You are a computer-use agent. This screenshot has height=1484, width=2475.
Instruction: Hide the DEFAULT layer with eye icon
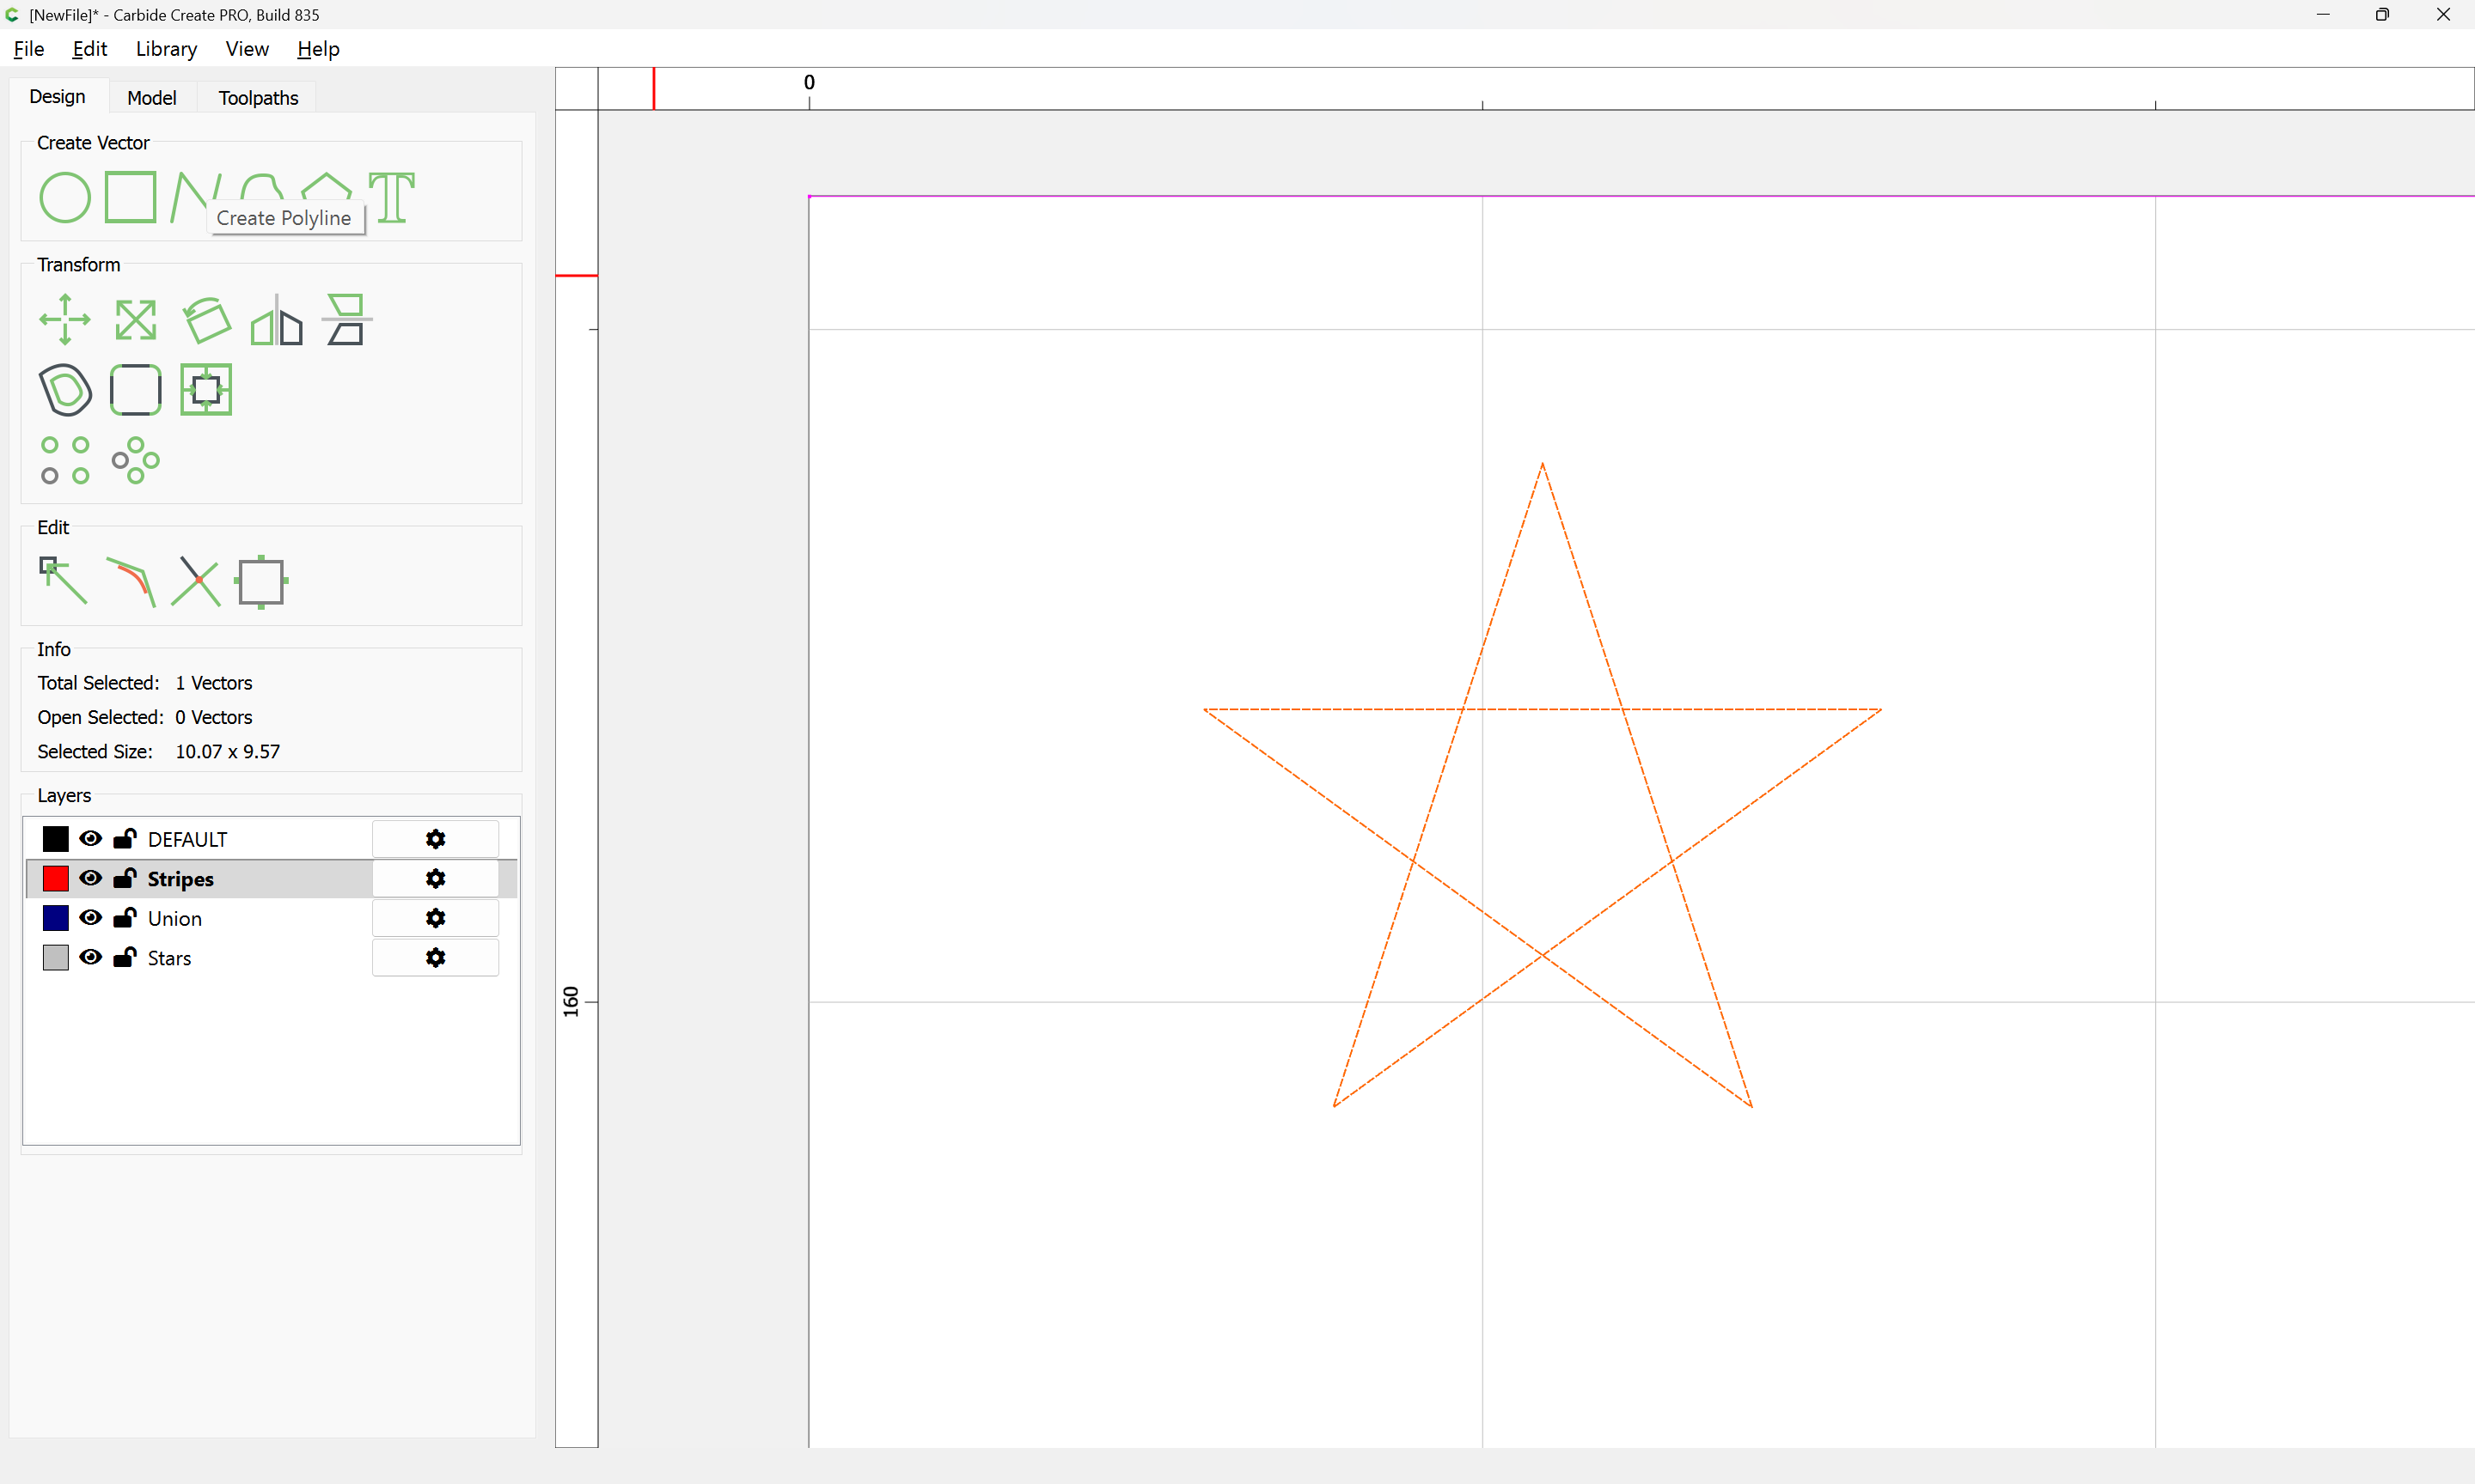coord(91,838)
